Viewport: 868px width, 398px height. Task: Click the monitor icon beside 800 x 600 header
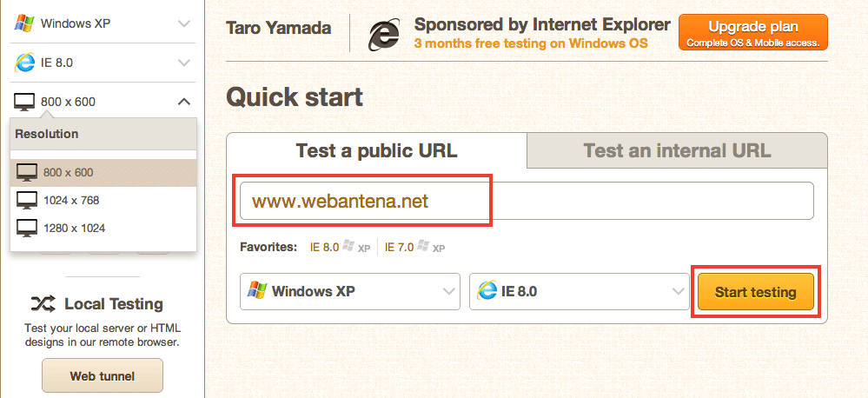[x=24, y=102]
